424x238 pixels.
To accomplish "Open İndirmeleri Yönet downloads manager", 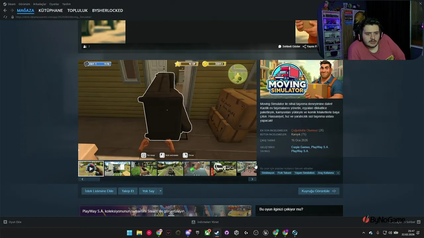I will (x=205, y=222).
